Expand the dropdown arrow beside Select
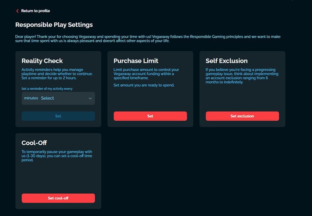 [90, 98]
